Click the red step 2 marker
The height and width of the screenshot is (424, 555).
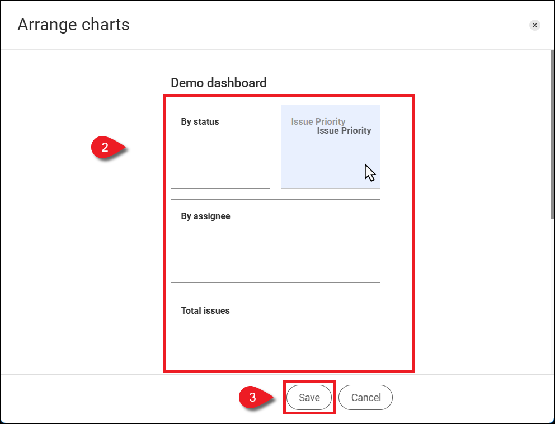point(106,148)
